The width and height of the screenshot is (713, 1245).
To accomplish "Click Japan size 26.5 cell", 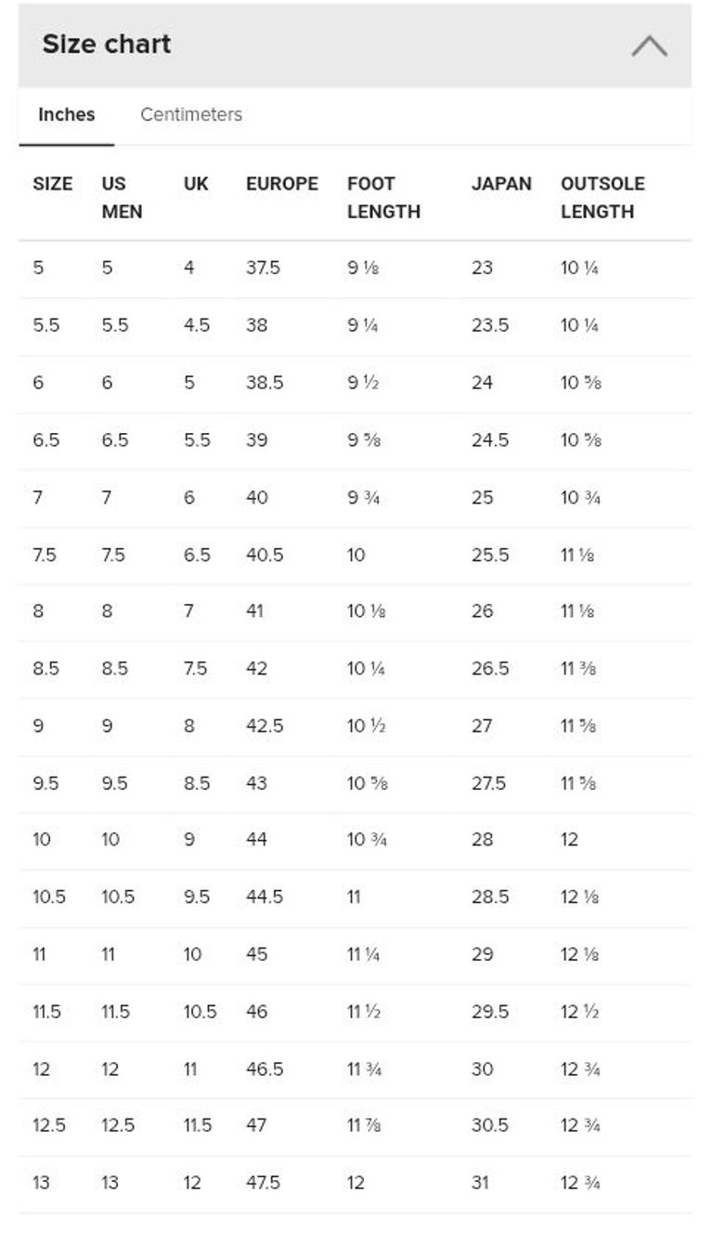I will coord(489,668).
